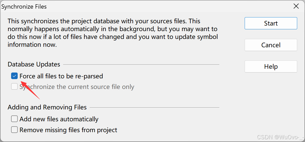The image size is (305, 142).
Task: Click the greyed-out Synchronize current file checkbox
Action: [14, 87]
